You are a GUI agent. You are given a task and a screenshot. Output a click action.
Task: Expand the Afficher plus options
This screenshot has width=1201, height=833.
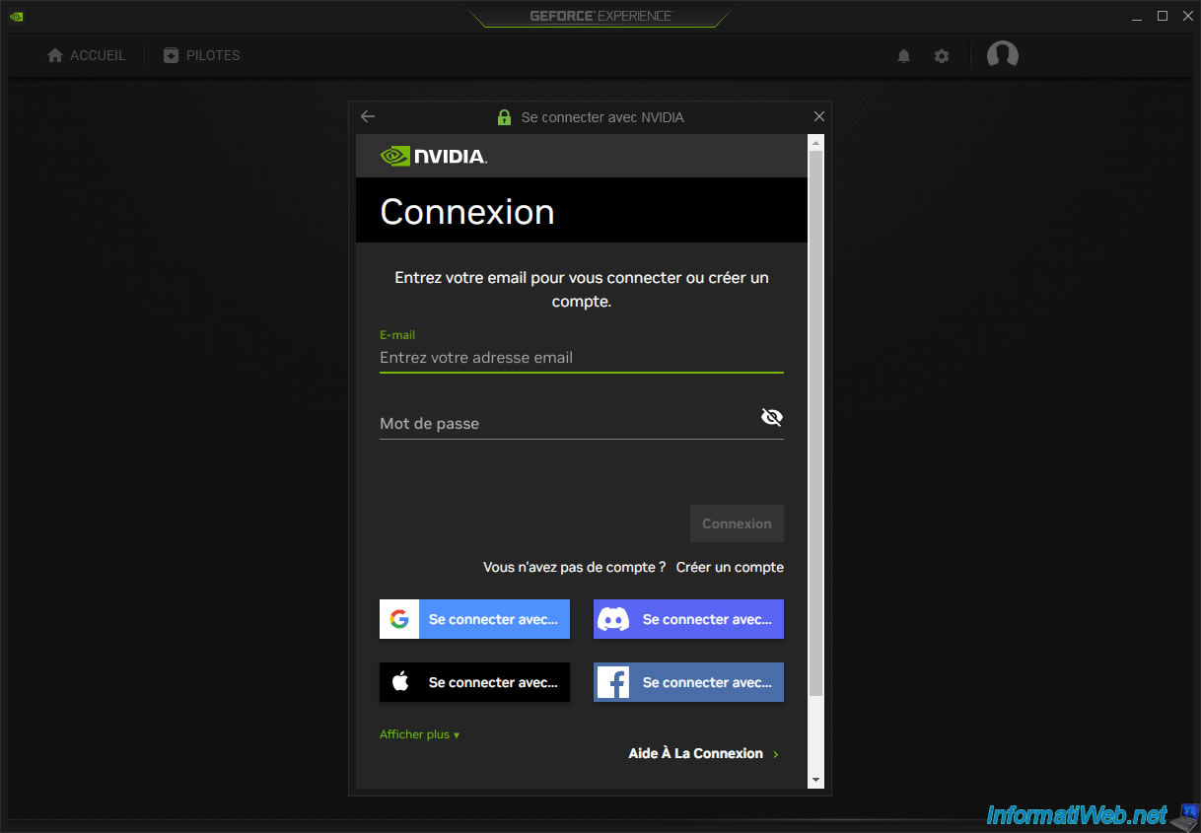419,734
